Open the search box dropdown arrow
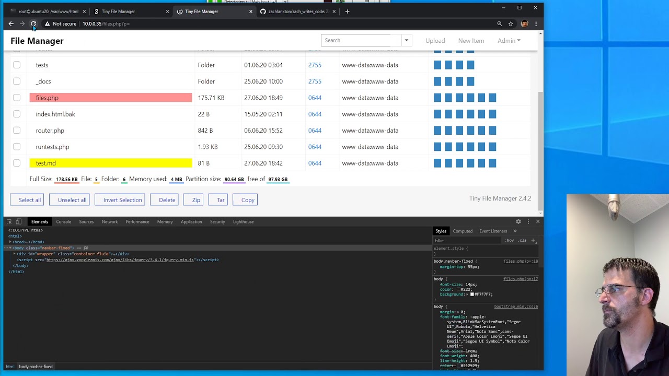Screen dimensions: 669x376 pos(406,40)
